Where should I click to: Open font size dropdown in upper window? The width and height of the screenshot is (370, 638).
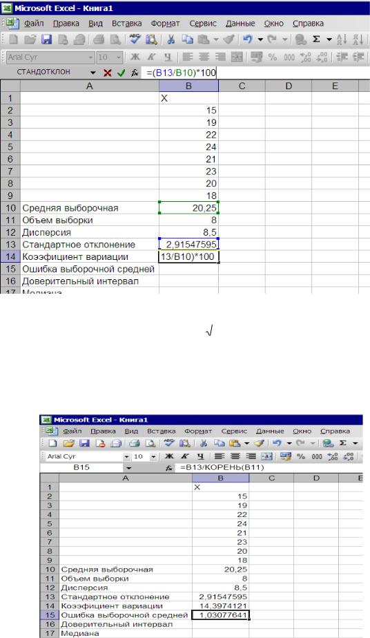pos(119,57)
